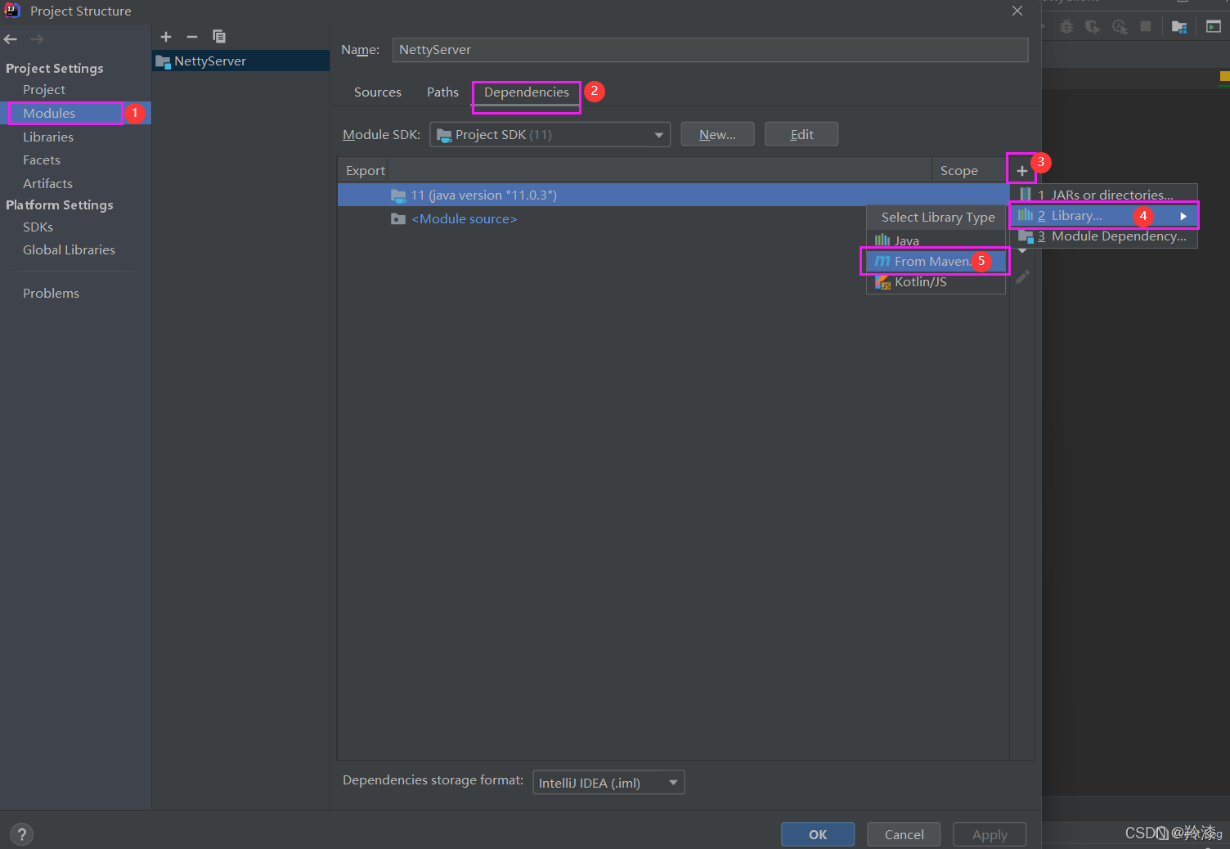Select the Module source dependency row

click(x=673, y=219)
